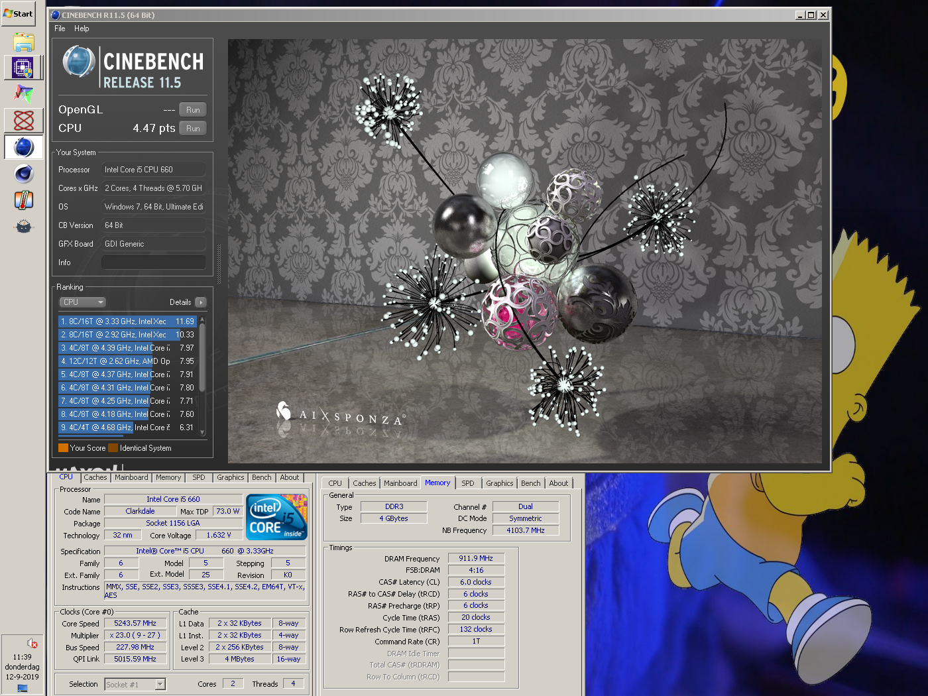Click the clock showing 11:39 donderdag
Image resolution: width=928 pixels, height=696 pixels.
point(23,667)
